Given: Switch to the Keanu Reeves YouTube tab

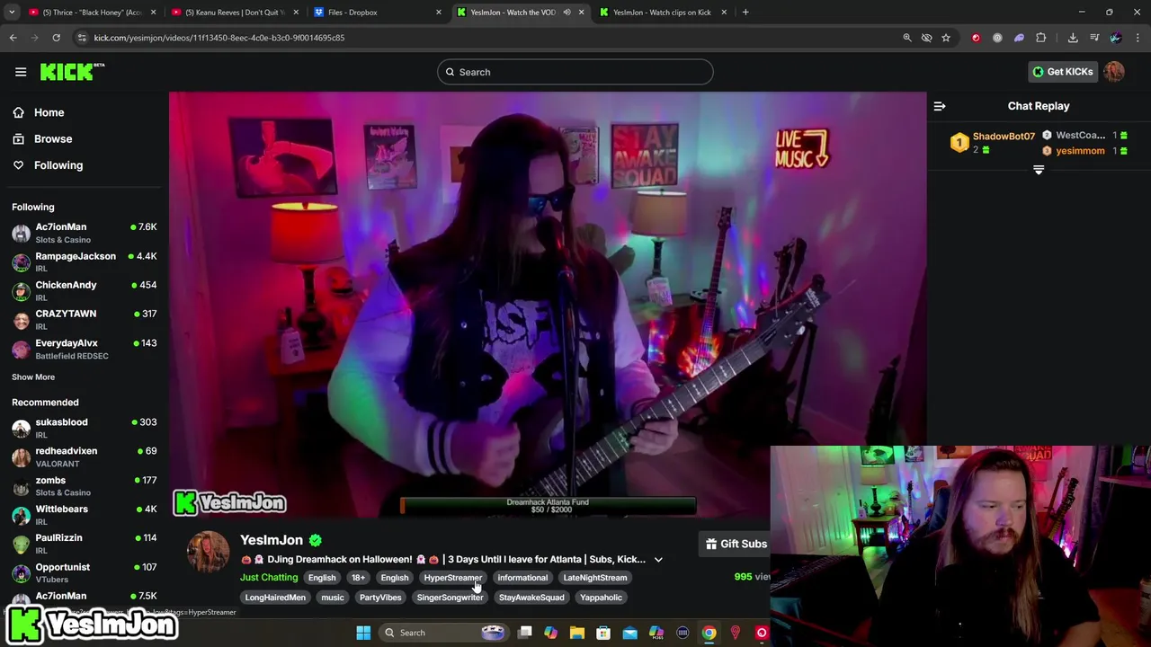Looking at the screenshot, I should point(236,13).
